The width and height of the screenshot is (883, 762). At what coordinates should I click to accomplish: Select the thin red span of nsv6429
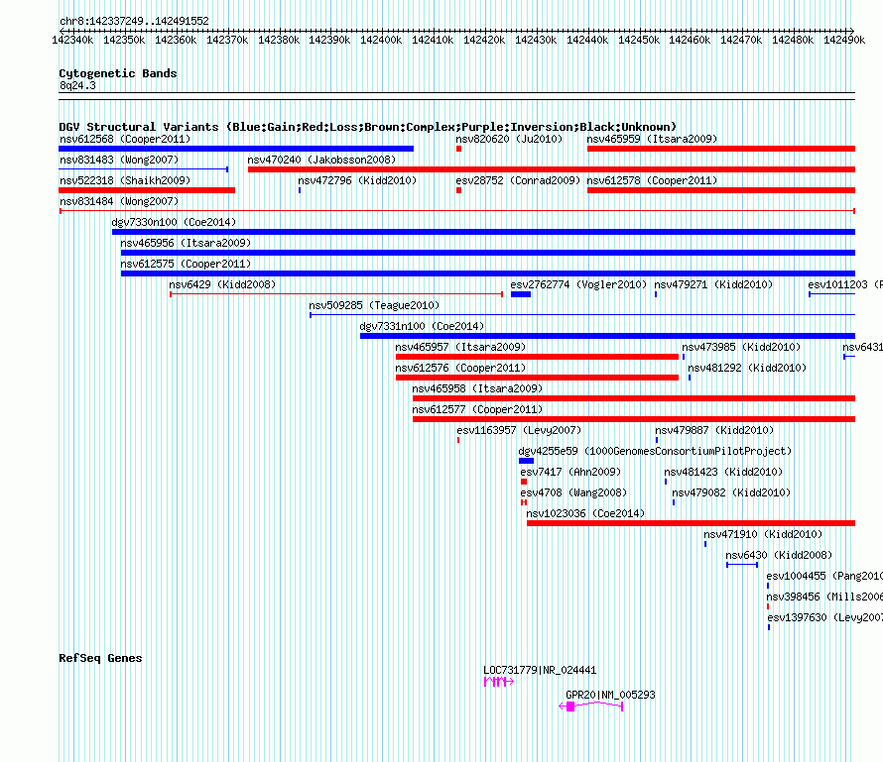pyautogui.click(x=336, y=294)
